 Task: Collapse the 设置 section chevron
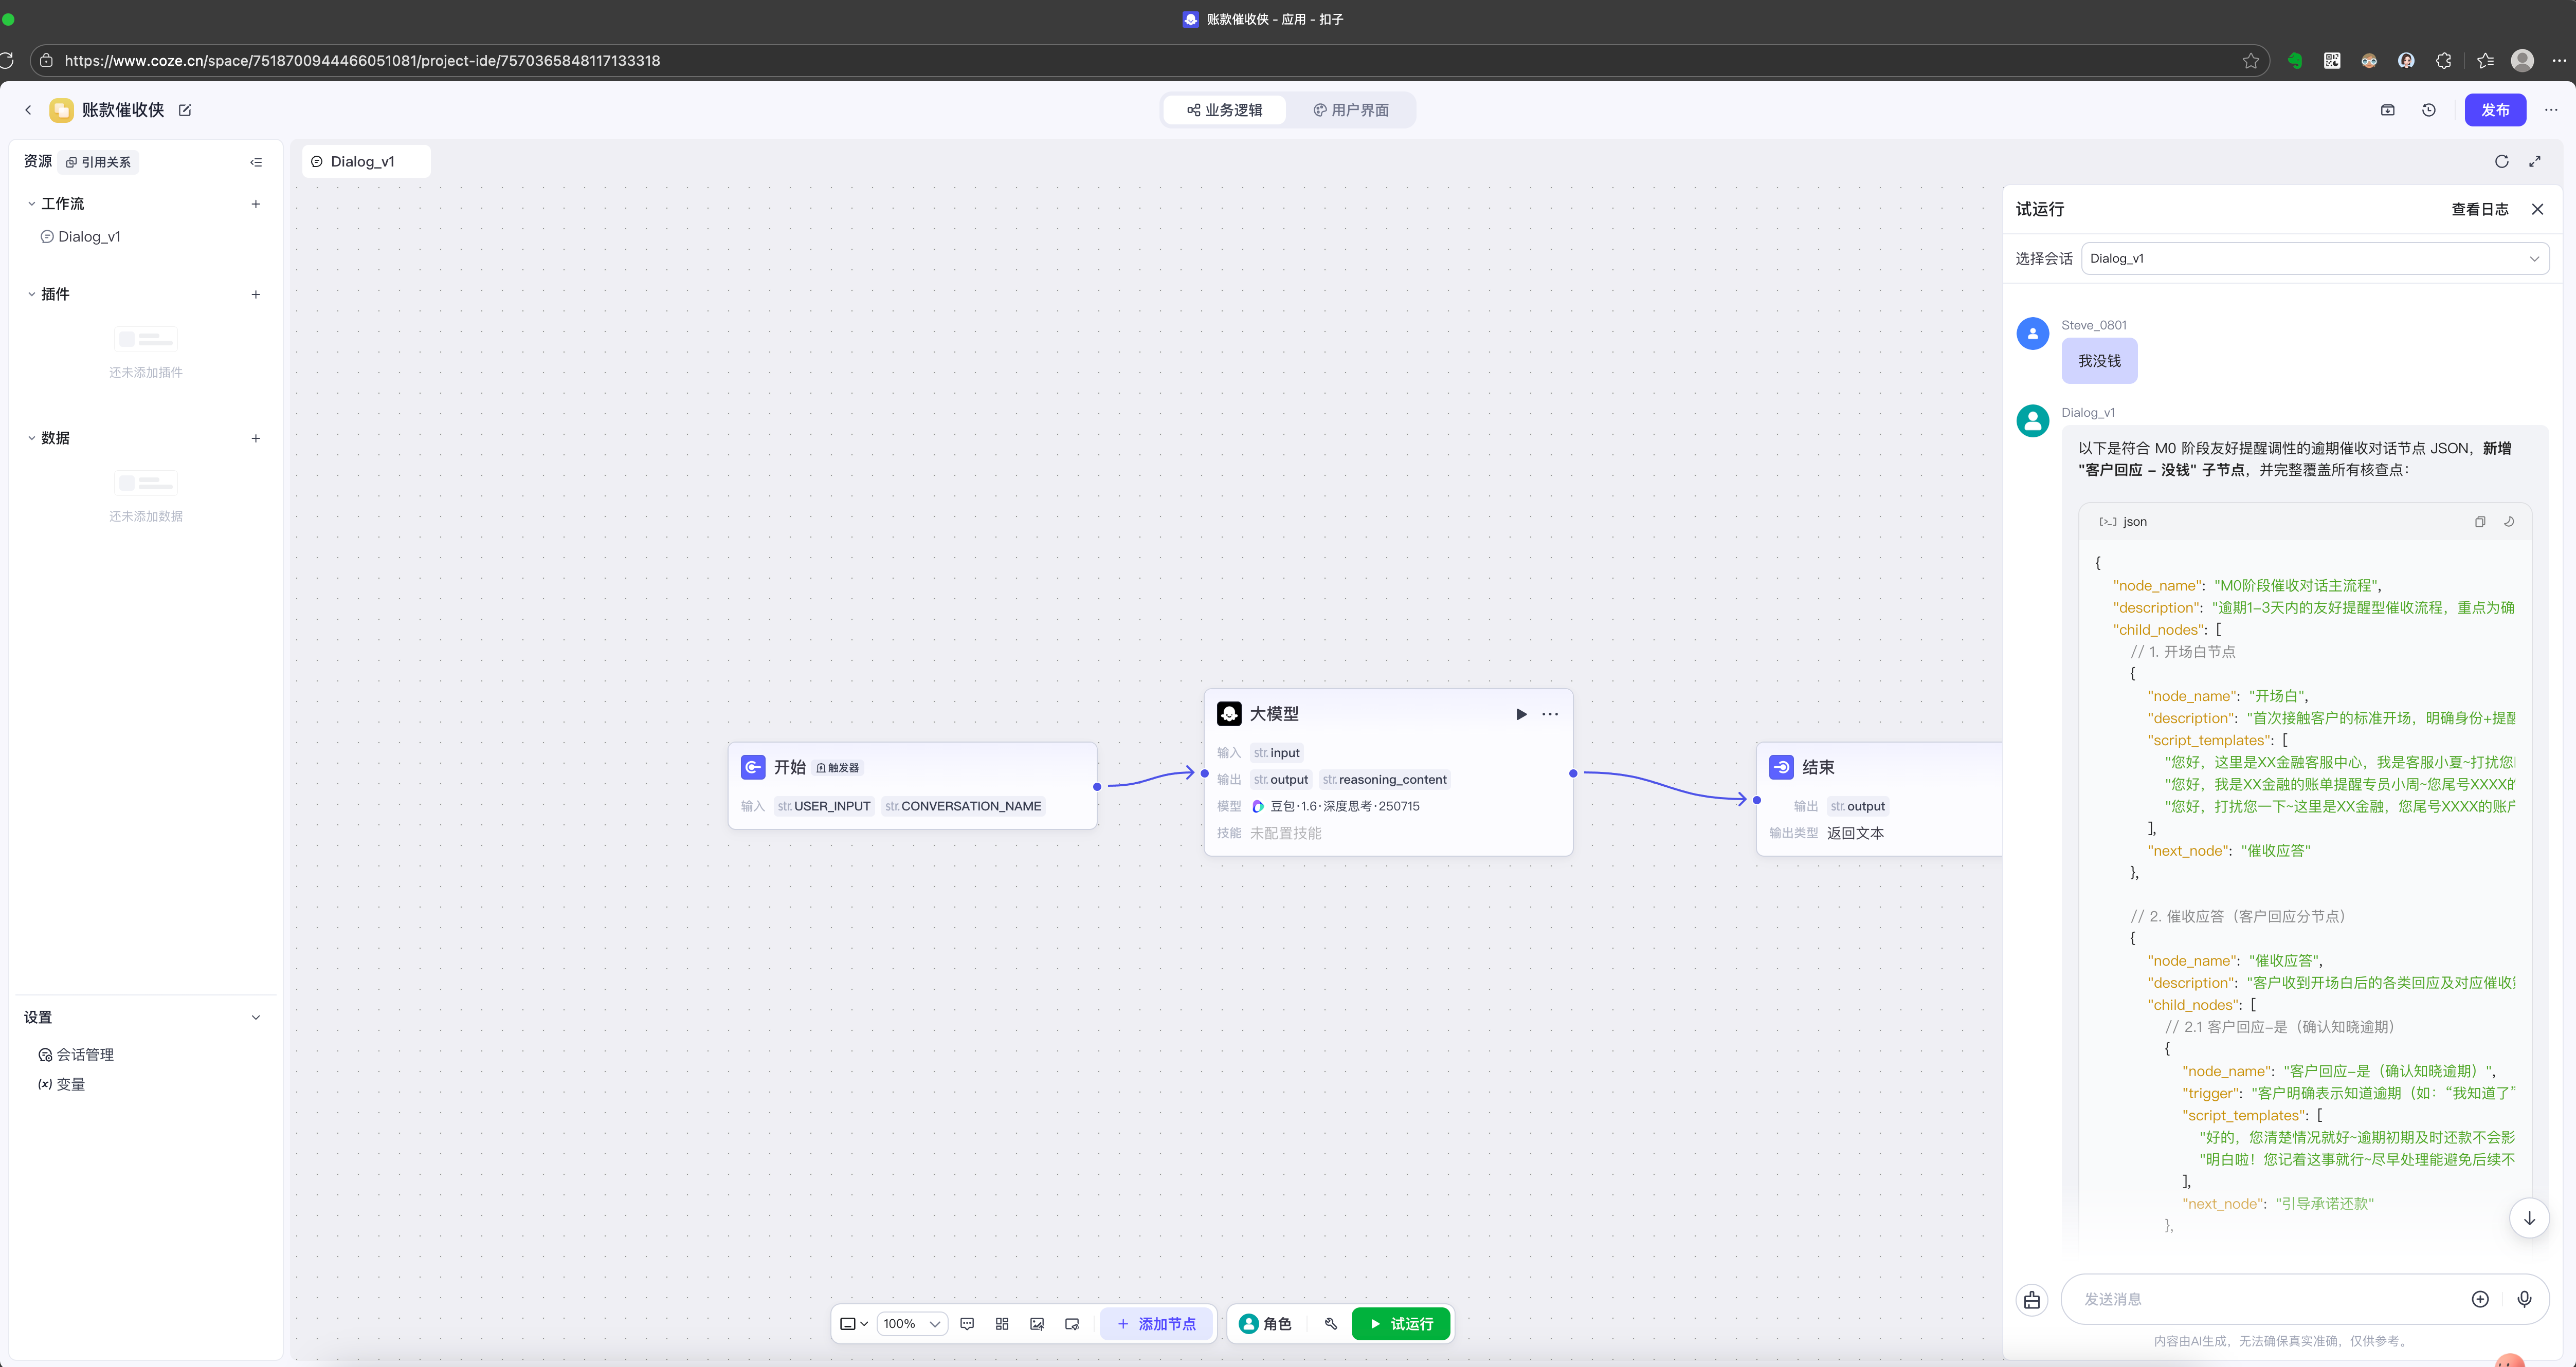click(256, 1017)
